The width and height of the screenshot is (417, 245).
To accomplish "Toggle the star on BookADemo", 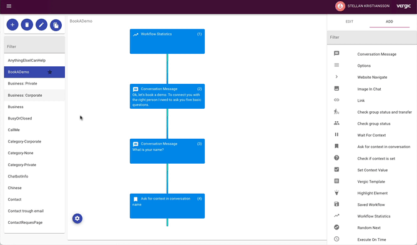I will click(50, 72).
